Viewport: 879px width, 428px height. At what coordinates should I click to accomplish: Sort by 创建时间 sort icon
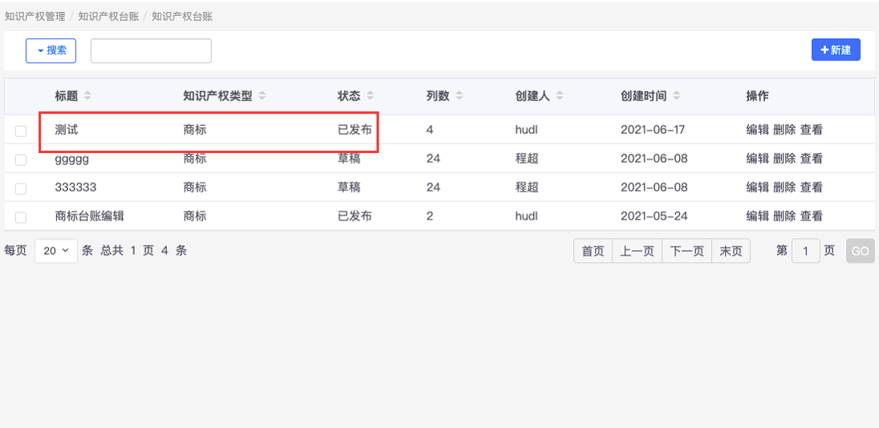click(x=677, y=96)
